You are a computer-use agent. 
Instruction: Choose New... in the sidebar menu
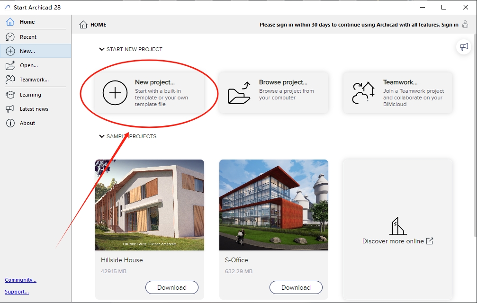click(x=36, y=51)
